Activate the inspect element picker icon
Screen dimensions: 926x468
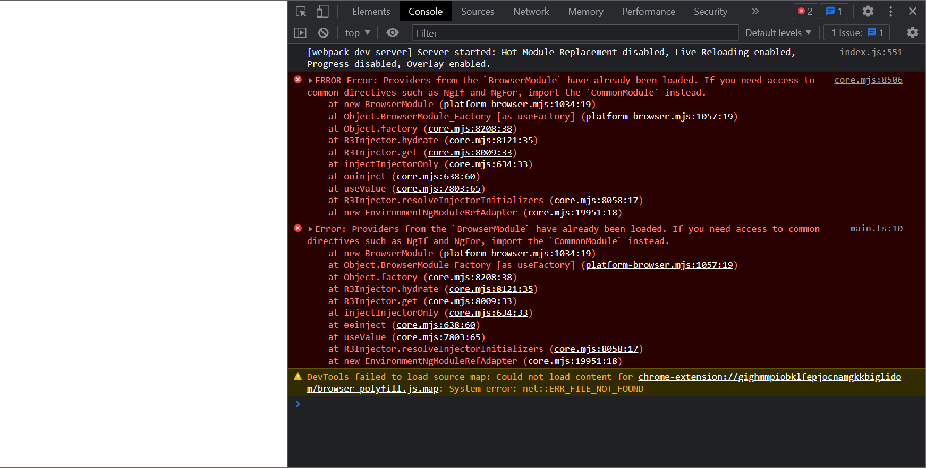tap(301, 11)
